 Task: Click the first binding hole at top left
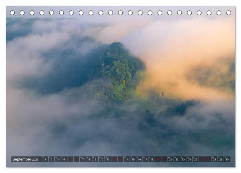coord(12,13)
